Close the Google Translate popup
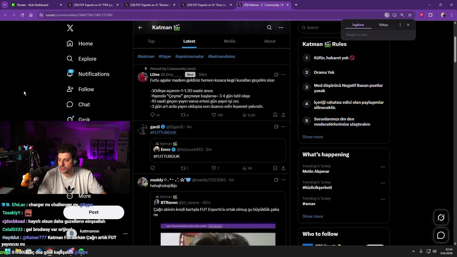This screenshot has width=457, height=257. [x=408, y=25]
